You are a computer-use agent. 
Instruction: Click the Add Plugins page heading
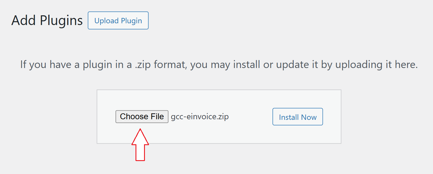point(47,20)
